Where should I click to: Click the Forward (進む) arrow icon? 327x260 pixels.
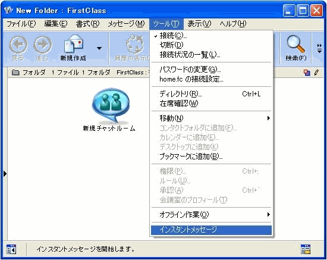43,45
